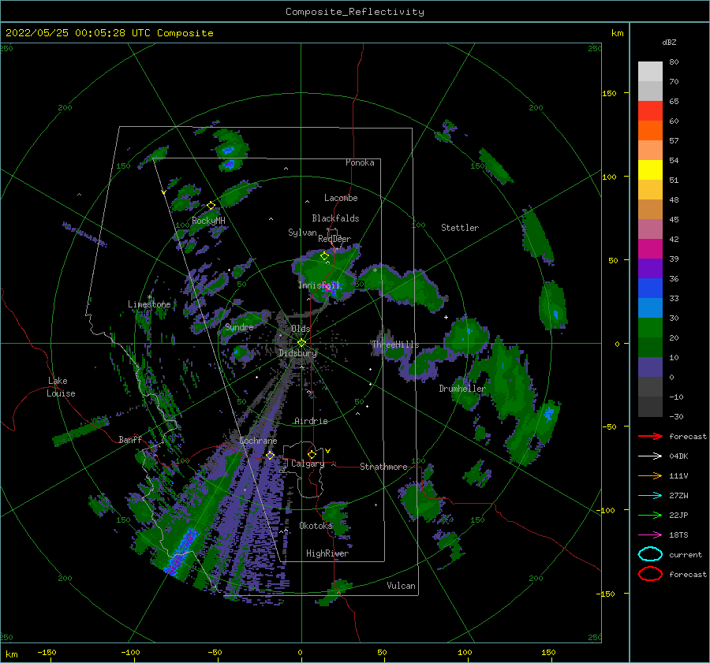710x663 pixels.
Task: Click the Lake Louise label
Action: [x=61, y=387]
